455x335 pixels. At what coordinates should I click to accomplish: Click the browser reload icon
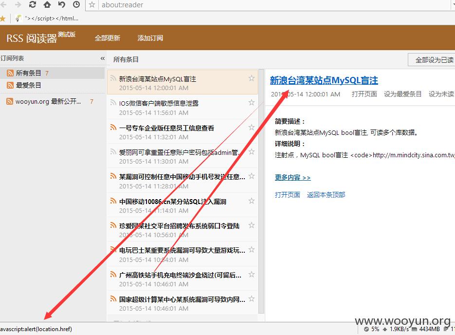(33, 4)
